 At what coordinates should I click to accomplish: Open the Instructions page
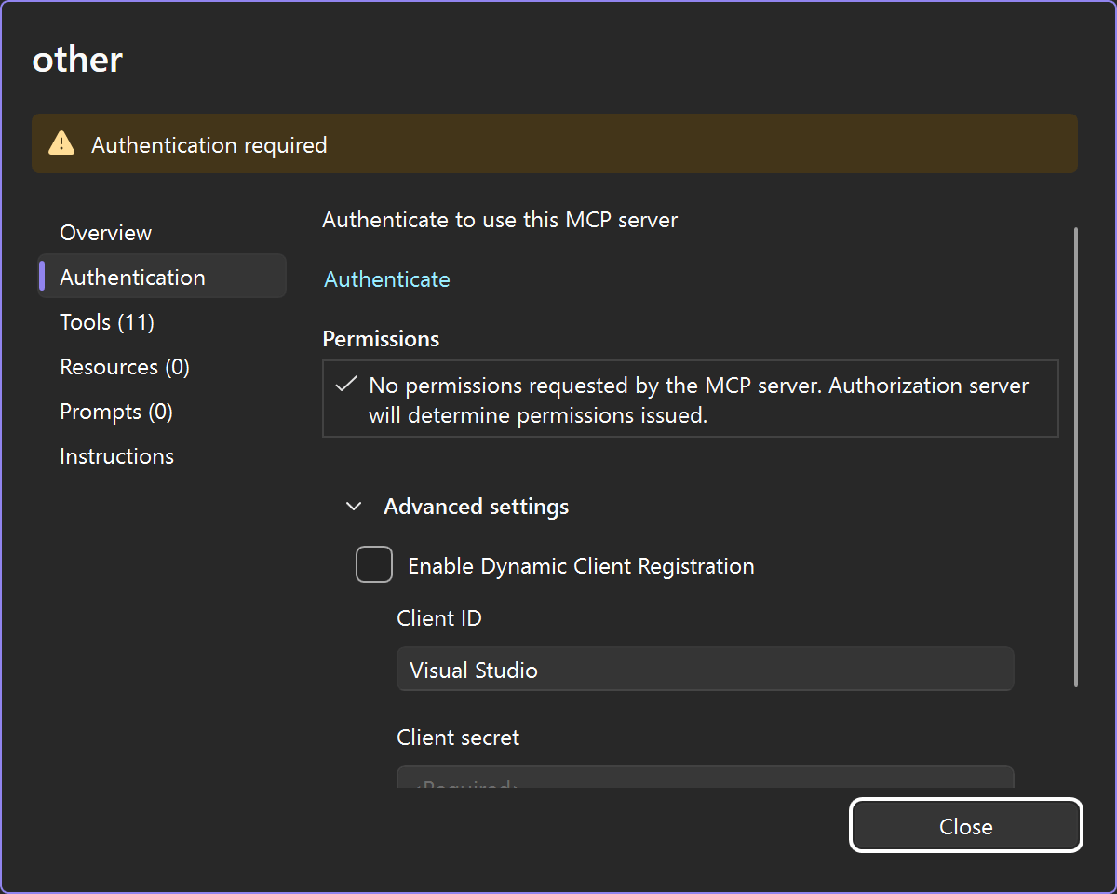click(116, 455)
